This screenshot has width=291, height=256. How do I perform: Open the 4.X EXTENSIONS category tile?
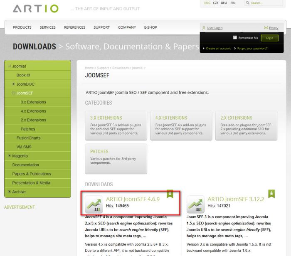pyautogui.click(x=179, y=125)
